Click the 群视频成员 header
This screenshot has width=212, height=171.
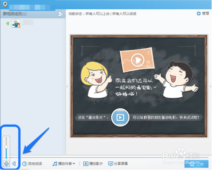pyautogui.click(x=15, y=14)
